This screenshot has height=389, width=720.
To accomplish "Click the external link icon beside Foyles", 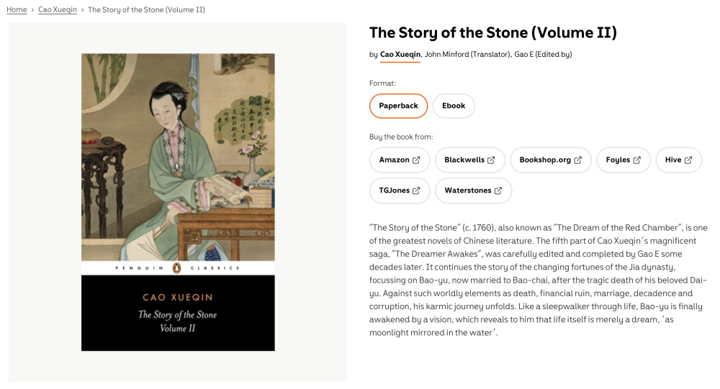I will (636, 160).
